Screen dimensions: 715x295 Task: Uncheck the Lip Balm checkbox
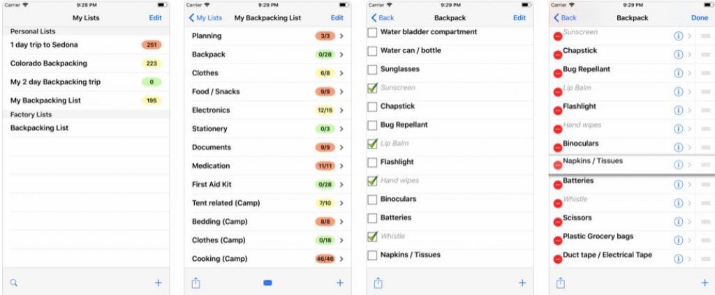[373, 144]
